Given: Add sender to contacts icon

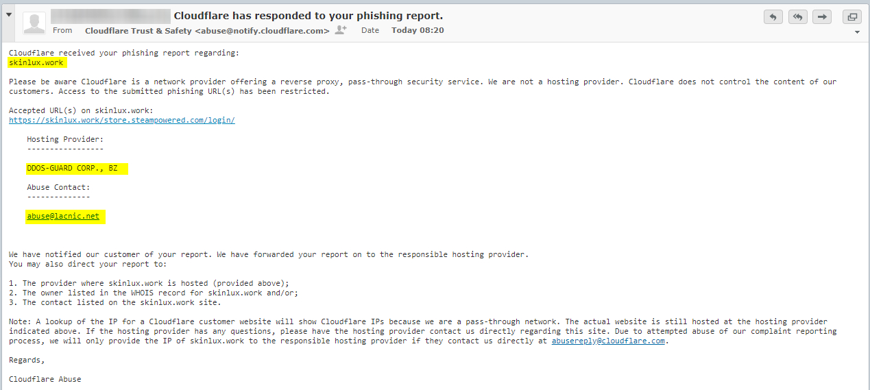Looking at the screenshot, I should tap(340, 30).
